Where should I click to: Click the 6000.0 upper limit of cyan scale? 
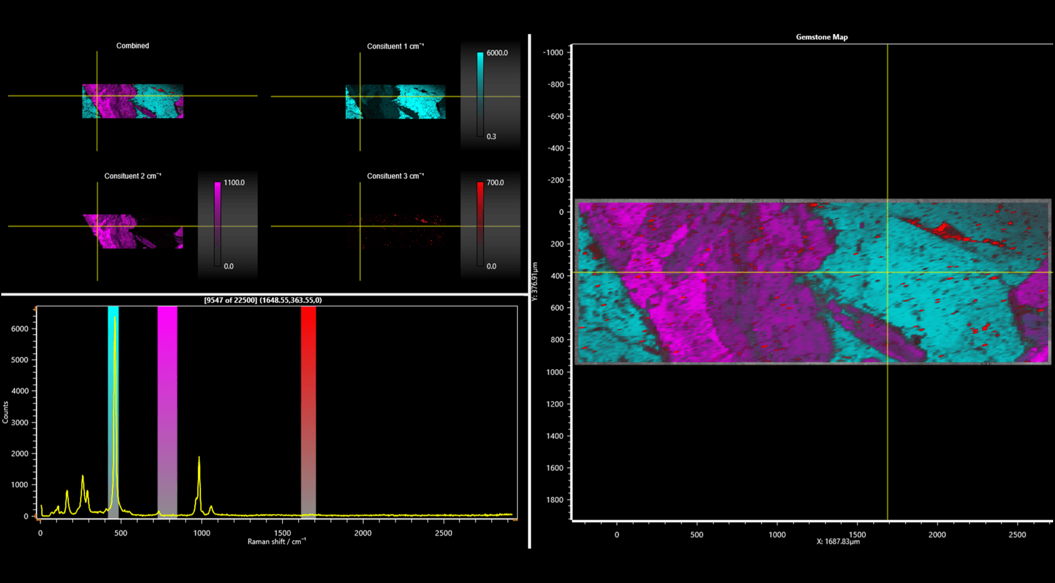[497, 53]
